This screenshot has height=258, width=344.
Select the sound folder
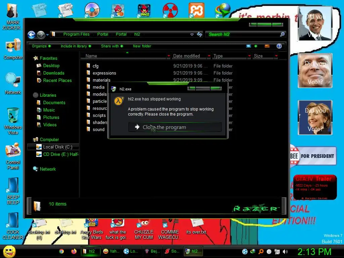click(x=98, y=129)
